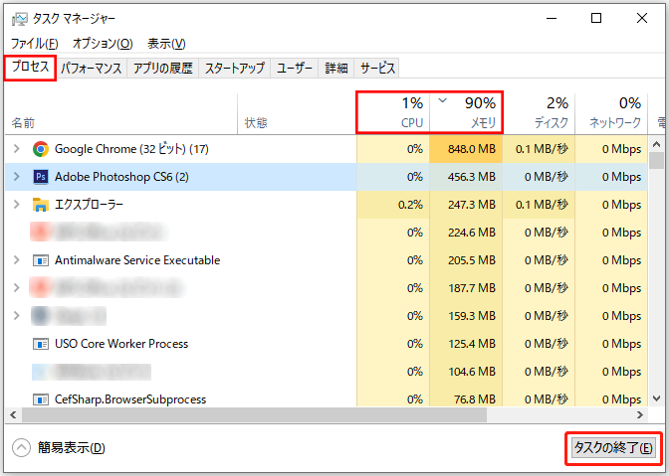Expand the Antimalware Service Executable group

[x=17, y=259]
